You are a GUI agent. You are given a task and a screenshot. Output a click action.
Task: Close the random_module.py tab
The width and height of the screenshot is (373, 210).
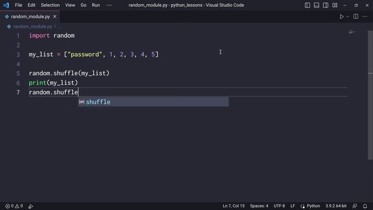(55, 16)
